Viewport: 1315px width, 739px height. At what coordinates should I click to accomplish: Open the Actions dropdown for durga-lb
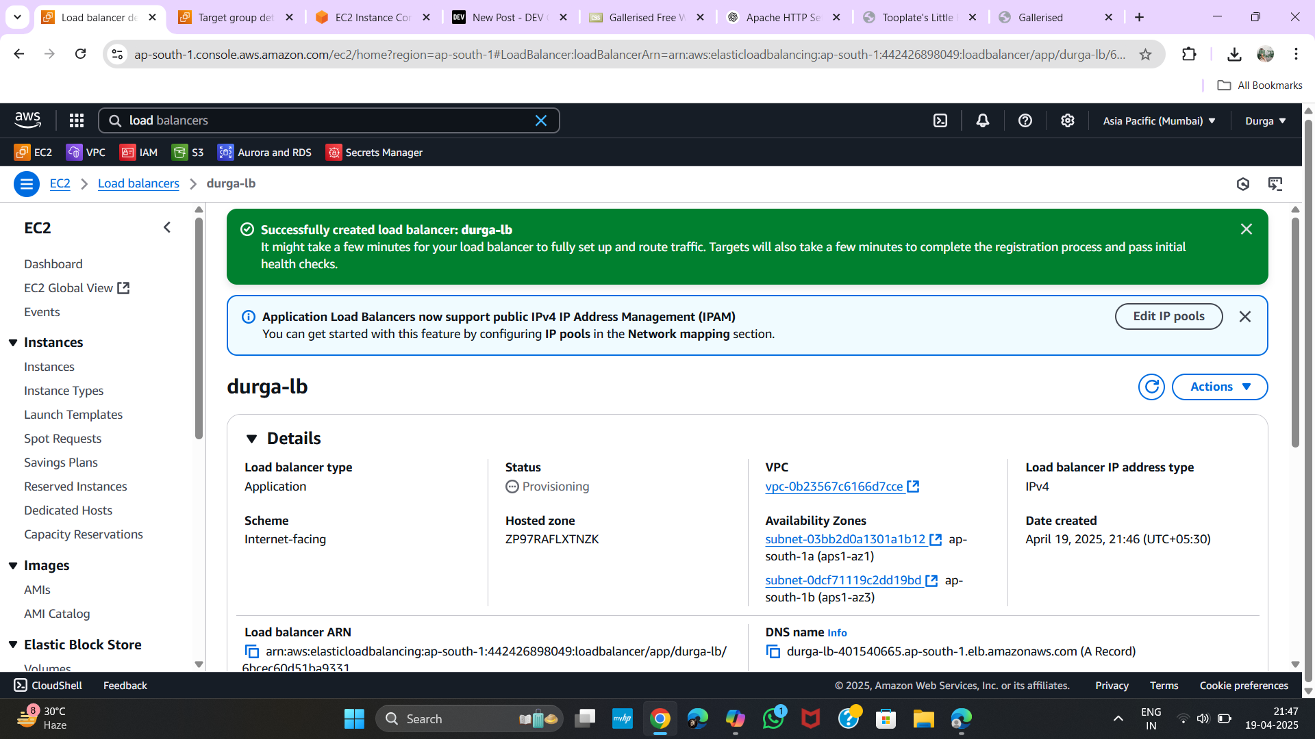[1220, 387]
